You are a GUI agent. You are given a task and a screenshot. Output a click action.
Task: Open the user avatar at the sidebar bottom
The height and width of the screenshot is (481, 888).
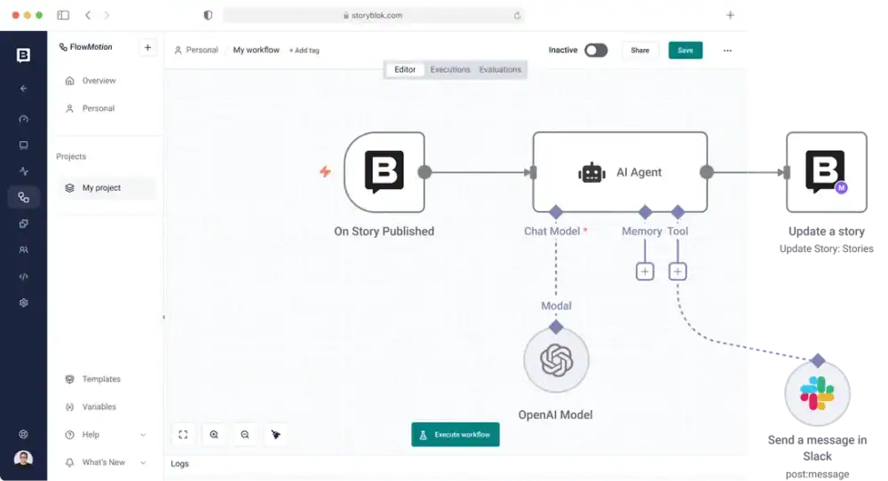23,458
